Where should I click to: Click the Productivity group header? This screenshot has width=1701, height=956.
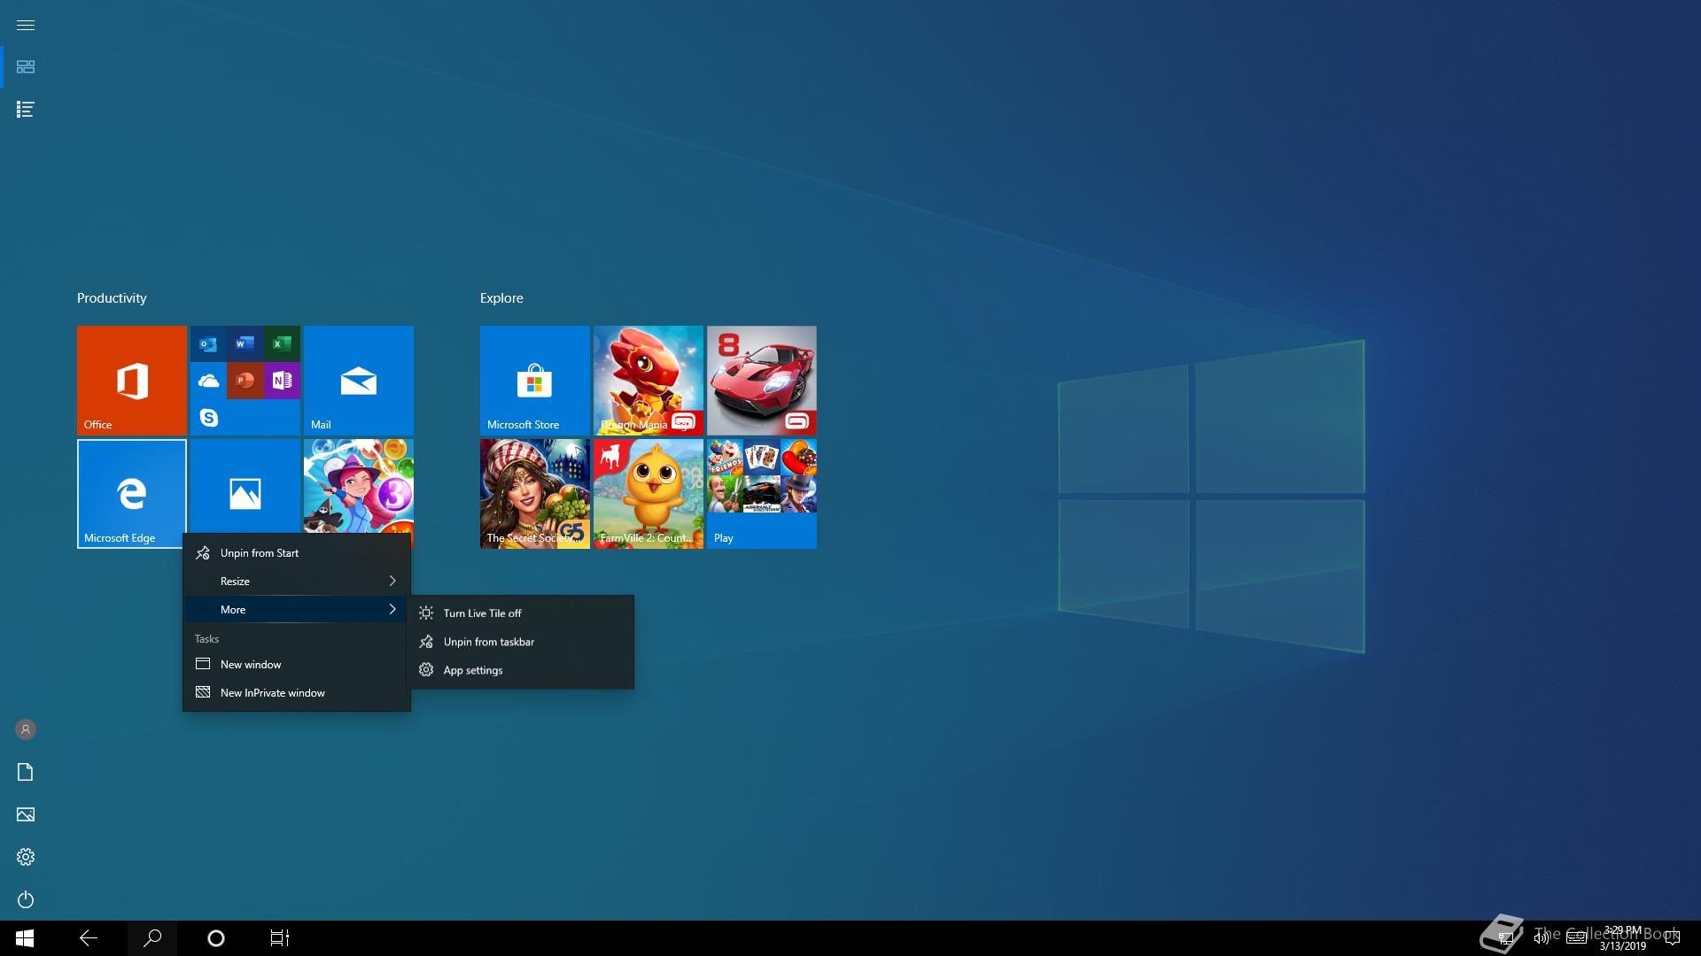pos(112,298)
